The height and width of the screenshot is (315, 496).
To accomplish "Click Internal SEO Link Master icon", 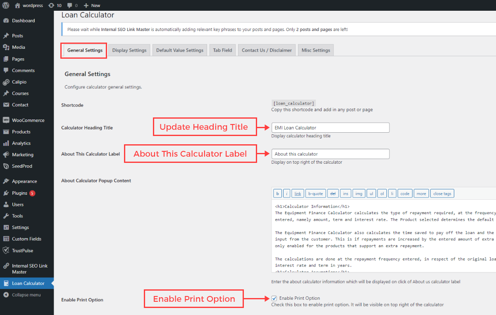I will point(6,266).
